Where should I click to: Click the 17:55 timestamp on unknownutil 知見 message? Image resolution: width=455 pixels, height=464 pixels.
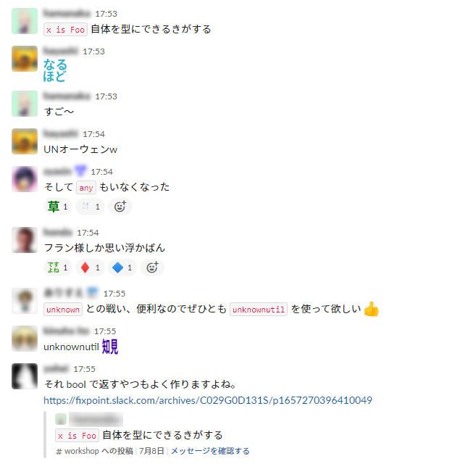(x=105, y=331)
